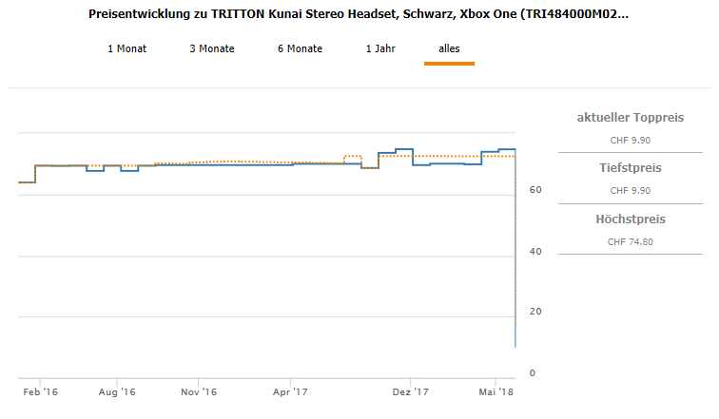Click the CHF 9.90 value under Tiefstpreis
Viewport: 719px width, 419px height.
pos(630,190)
